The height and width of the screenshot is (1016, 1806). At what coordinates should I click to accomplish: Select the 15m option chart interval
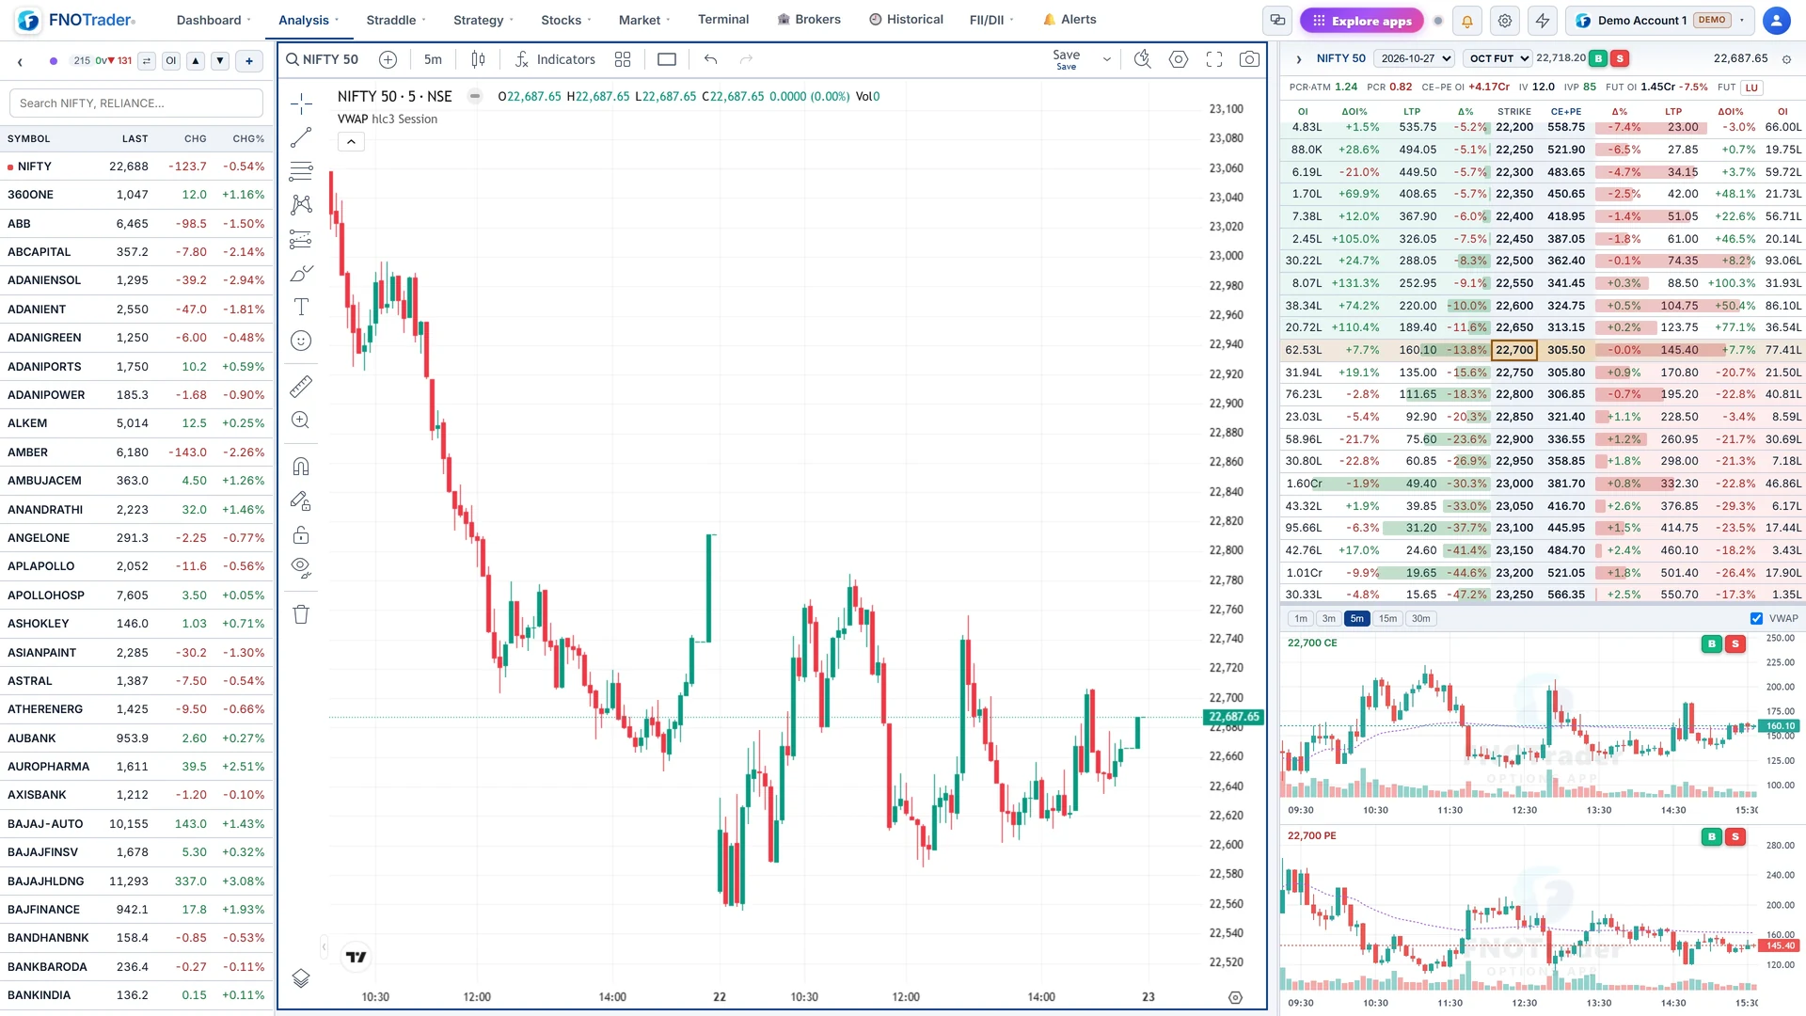tap(1387, 619)
